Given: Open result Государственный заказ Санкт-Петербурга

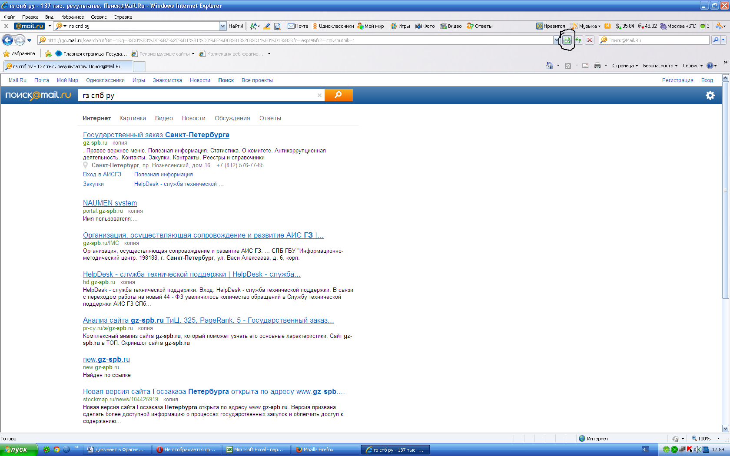Looking at the screenshot, I should tap(156, 135).
